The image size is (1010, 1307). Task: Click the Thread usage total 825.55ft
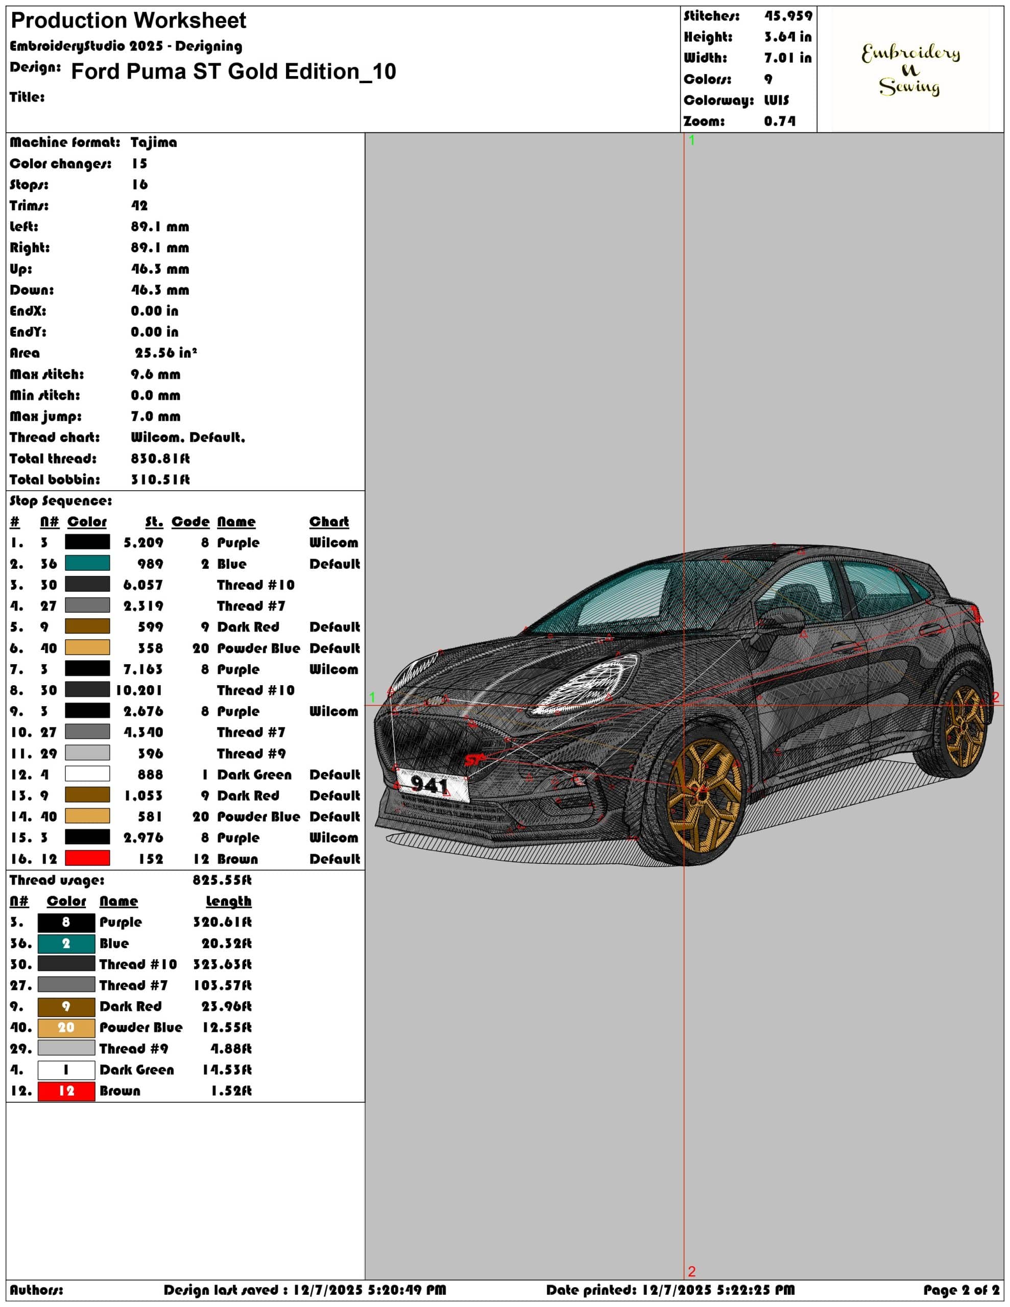point(222,880)
